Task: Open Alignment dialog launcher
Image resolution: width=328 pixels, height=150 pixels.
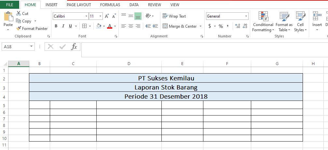Action: tap(202, 36)
